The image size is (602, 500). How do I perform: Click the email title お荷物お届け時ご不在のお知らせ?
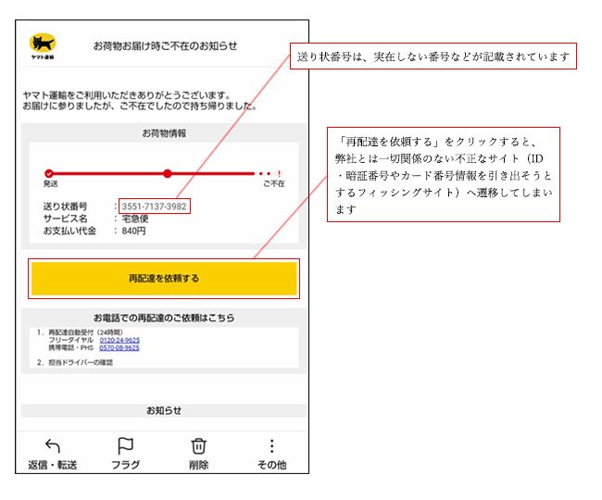click(165, 45)
